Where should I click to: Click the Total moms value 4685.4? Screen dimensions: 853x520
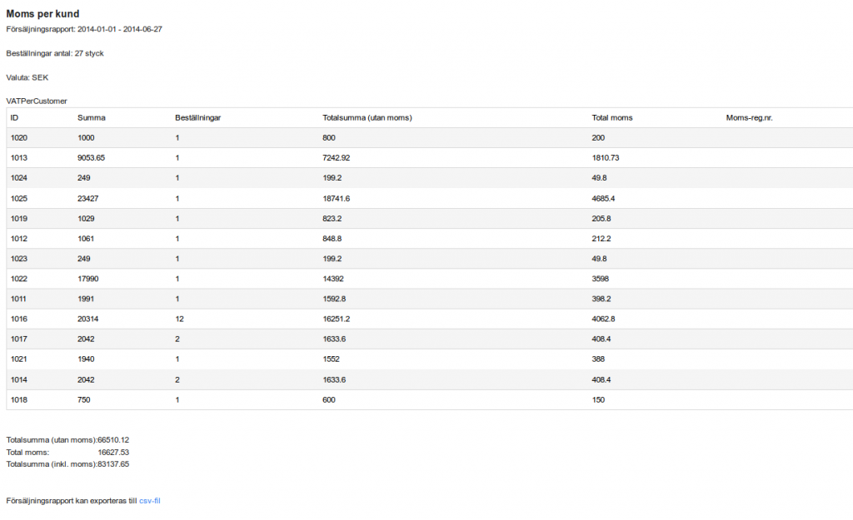pyautogui.click(x=603, y=199)
